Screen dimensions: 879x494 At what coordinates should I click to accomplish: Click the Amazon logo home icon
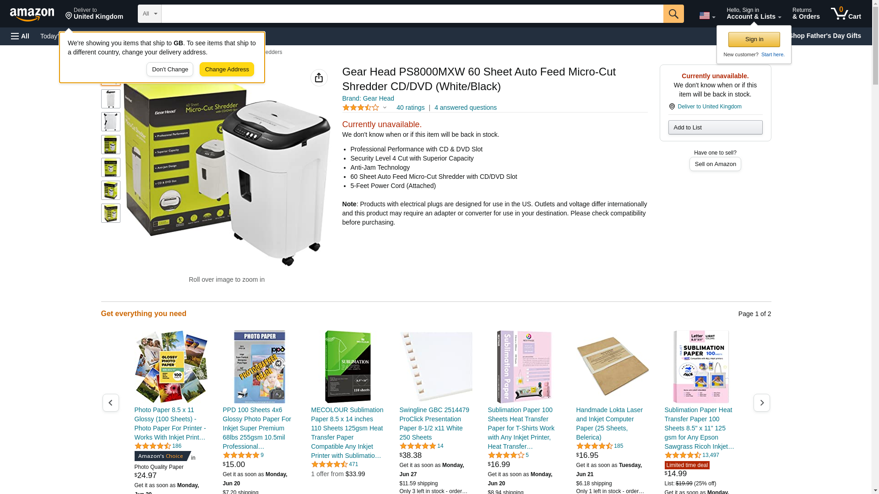pos(32,15)
